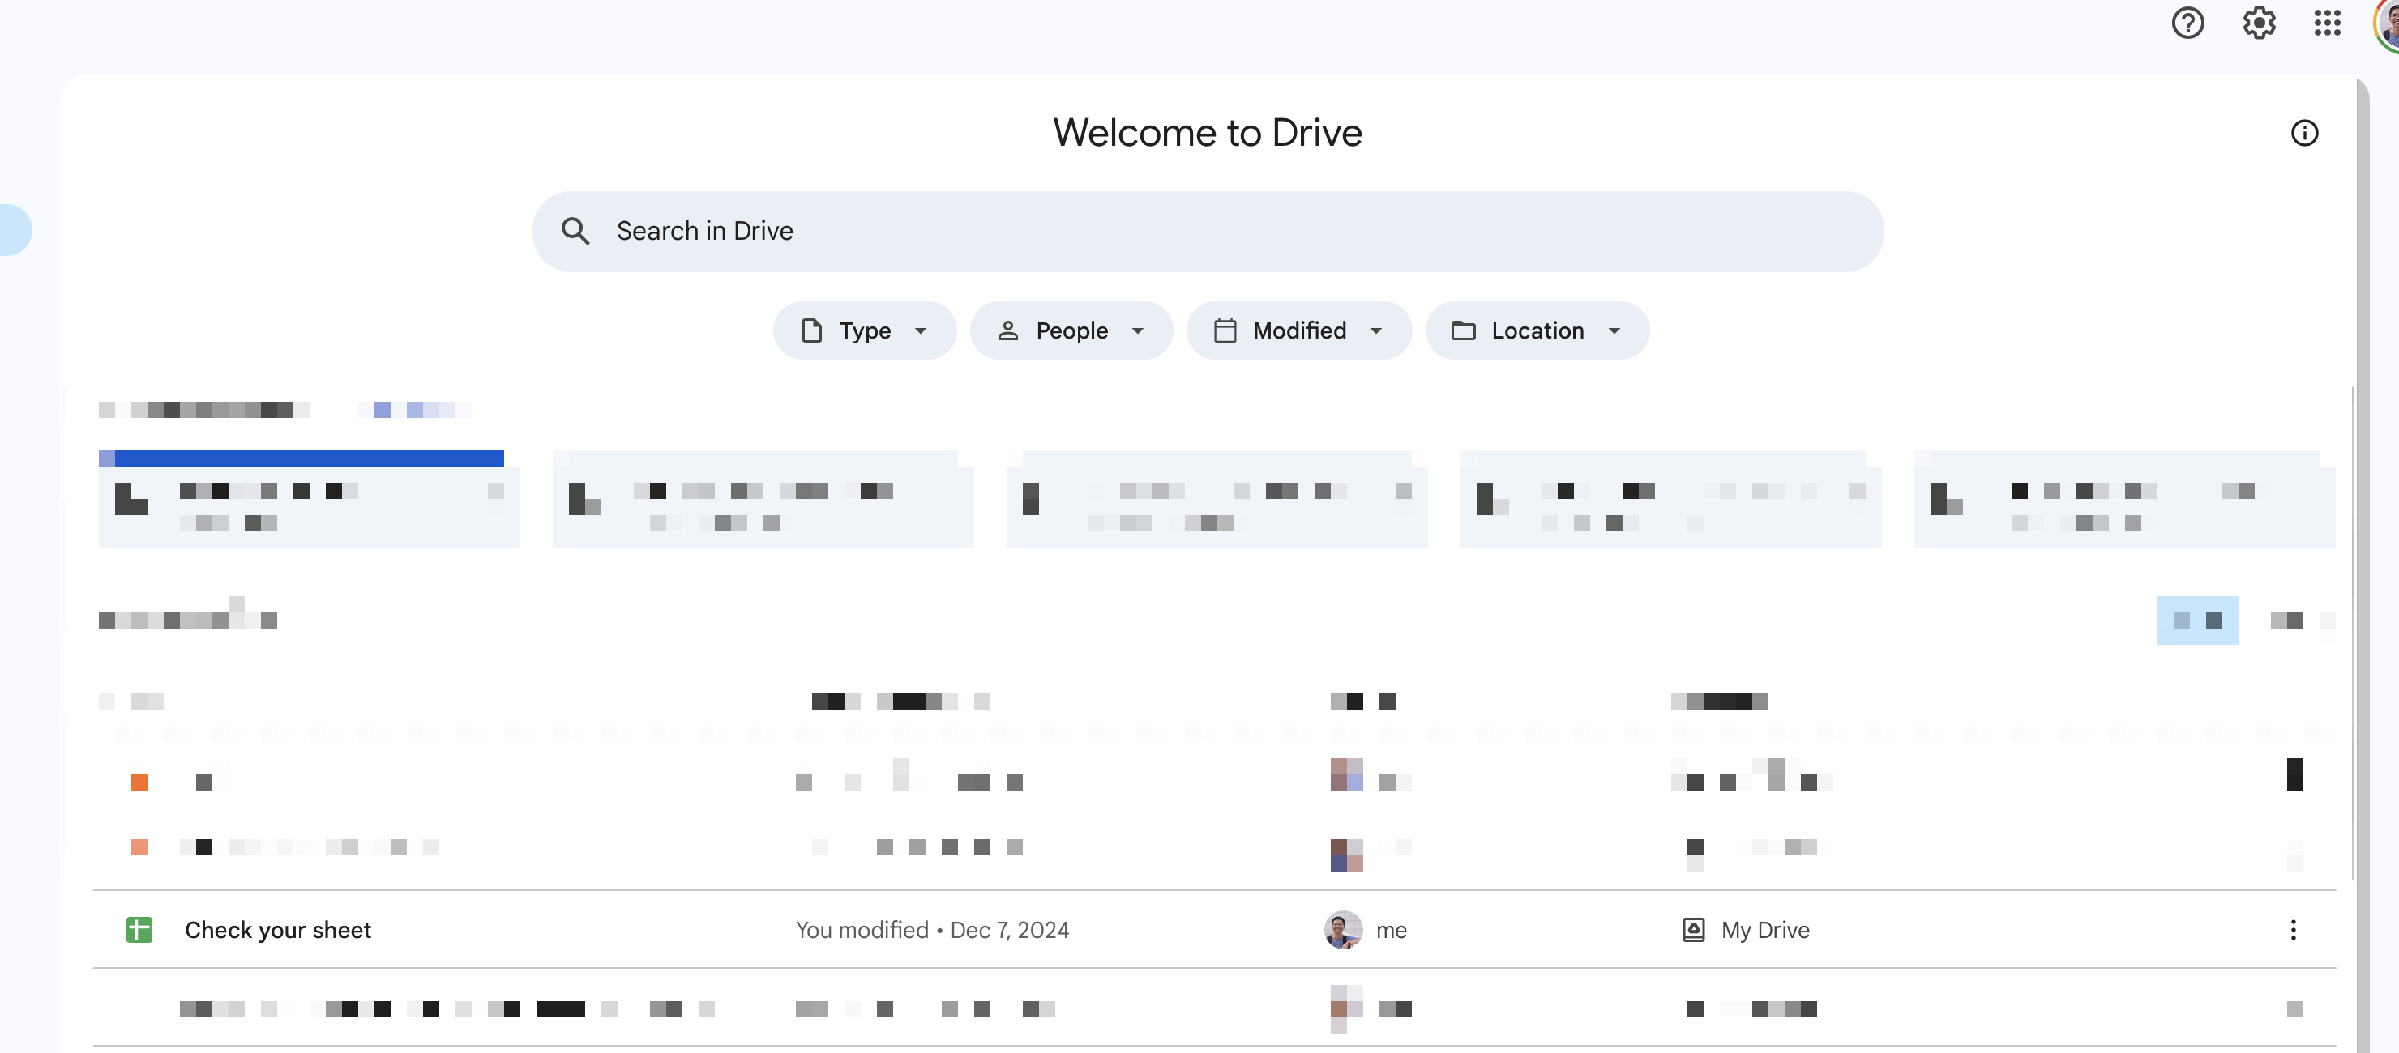This screenshot has height=1053, width=2399.
Task: Open the Check your sheet file
Action: (x=277, y=929)
